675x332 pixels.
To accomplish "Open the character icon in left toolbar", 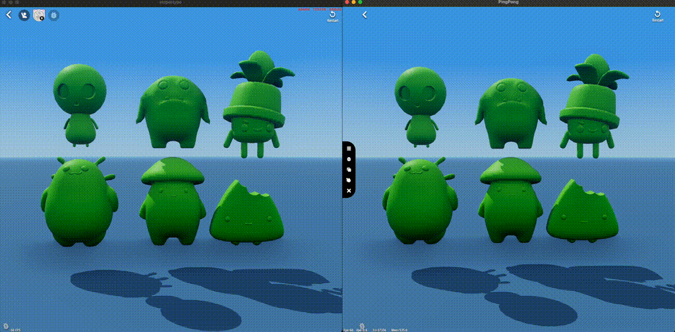I will 24,15.
